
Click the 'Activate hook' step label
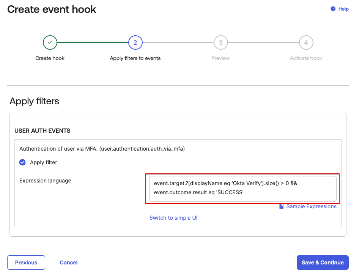coord(306,58)
